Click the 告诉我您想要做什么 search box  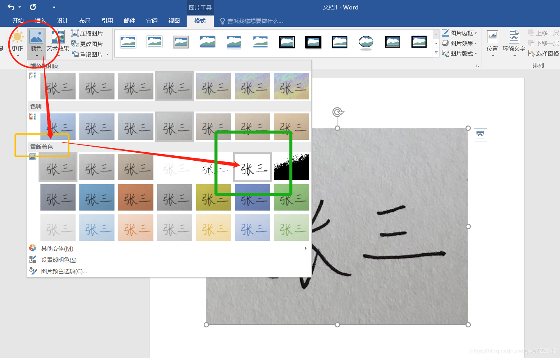251,21
